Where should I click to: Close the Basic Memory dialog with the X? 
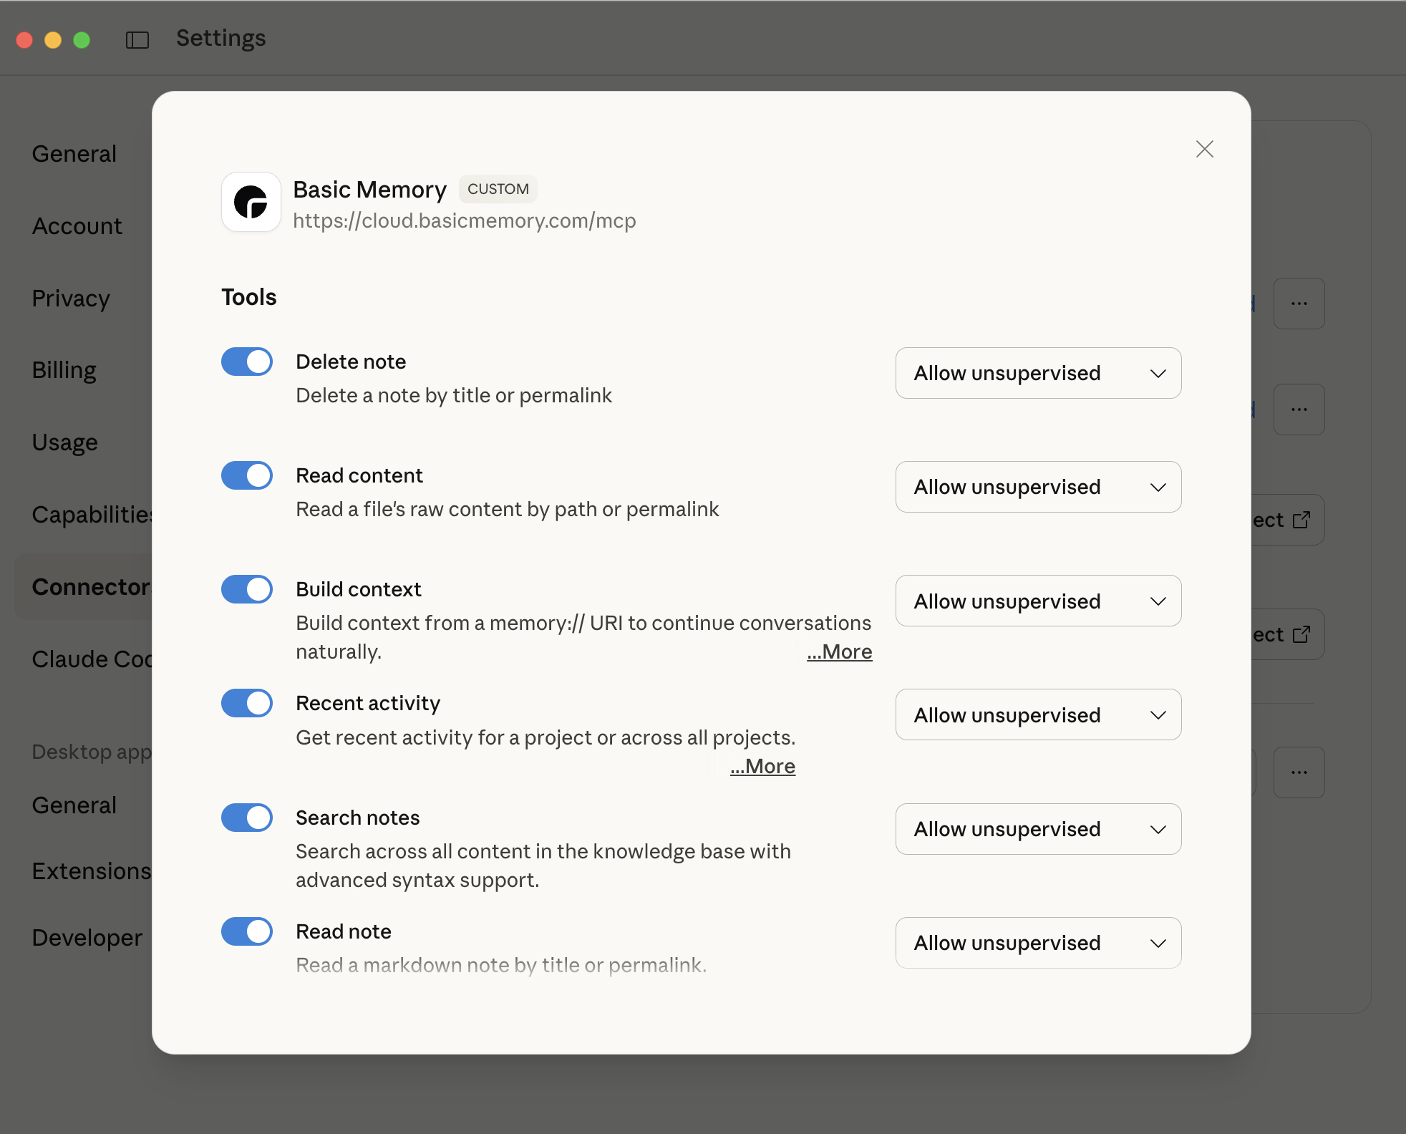(1204, 149)
